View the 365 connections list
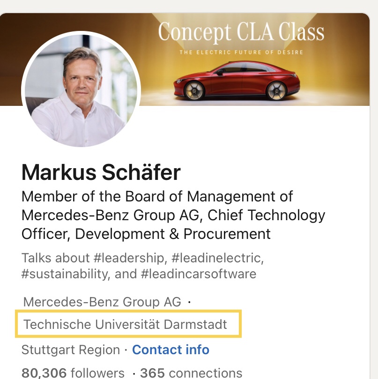This screenshot has width=378, height=379. 191,373
